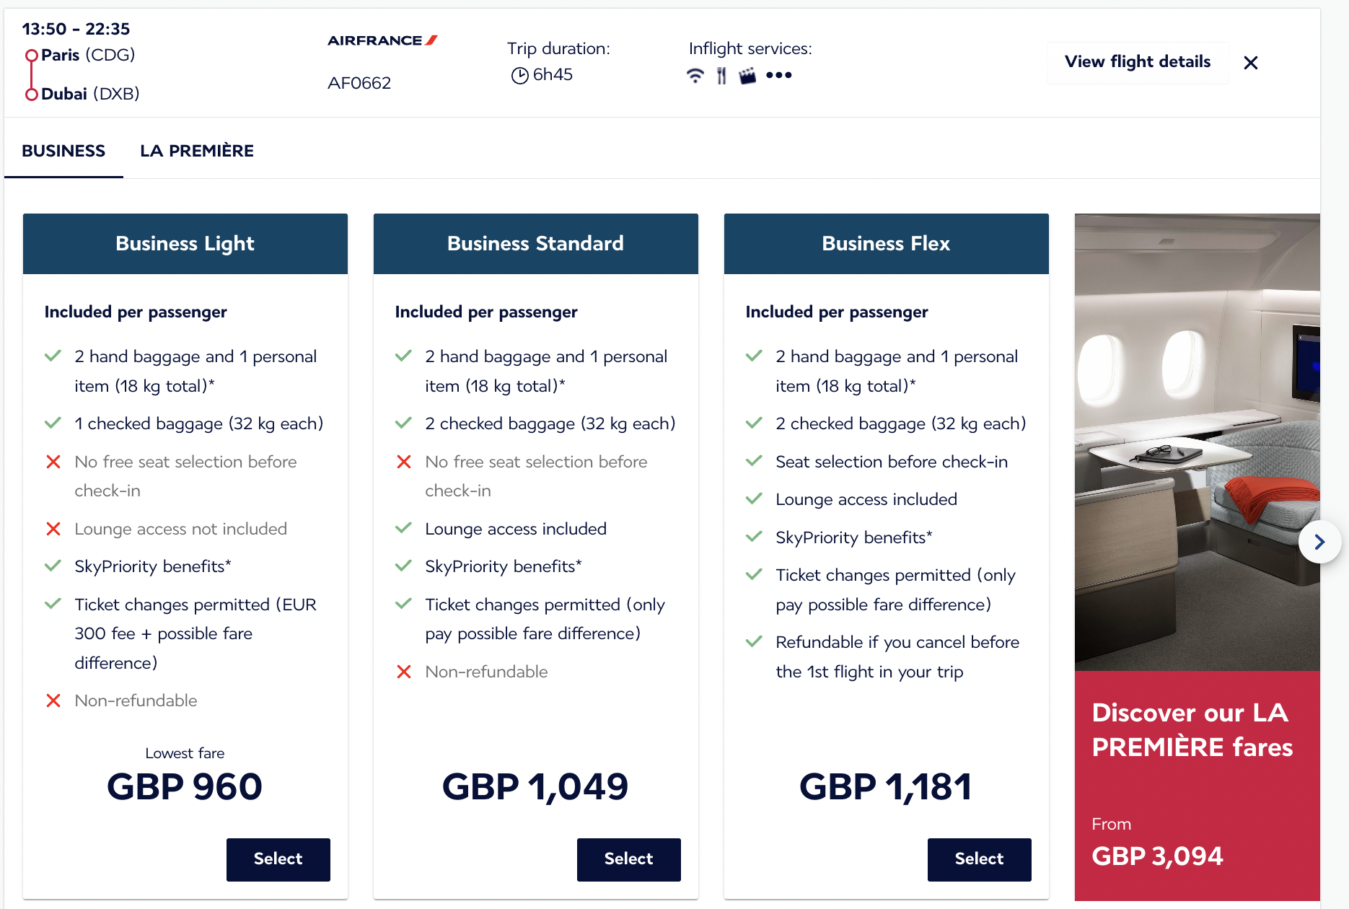Click the LA PREMIÈRE cabin photo
The image size is (1349, 909).
click(x=1196, y=433)
